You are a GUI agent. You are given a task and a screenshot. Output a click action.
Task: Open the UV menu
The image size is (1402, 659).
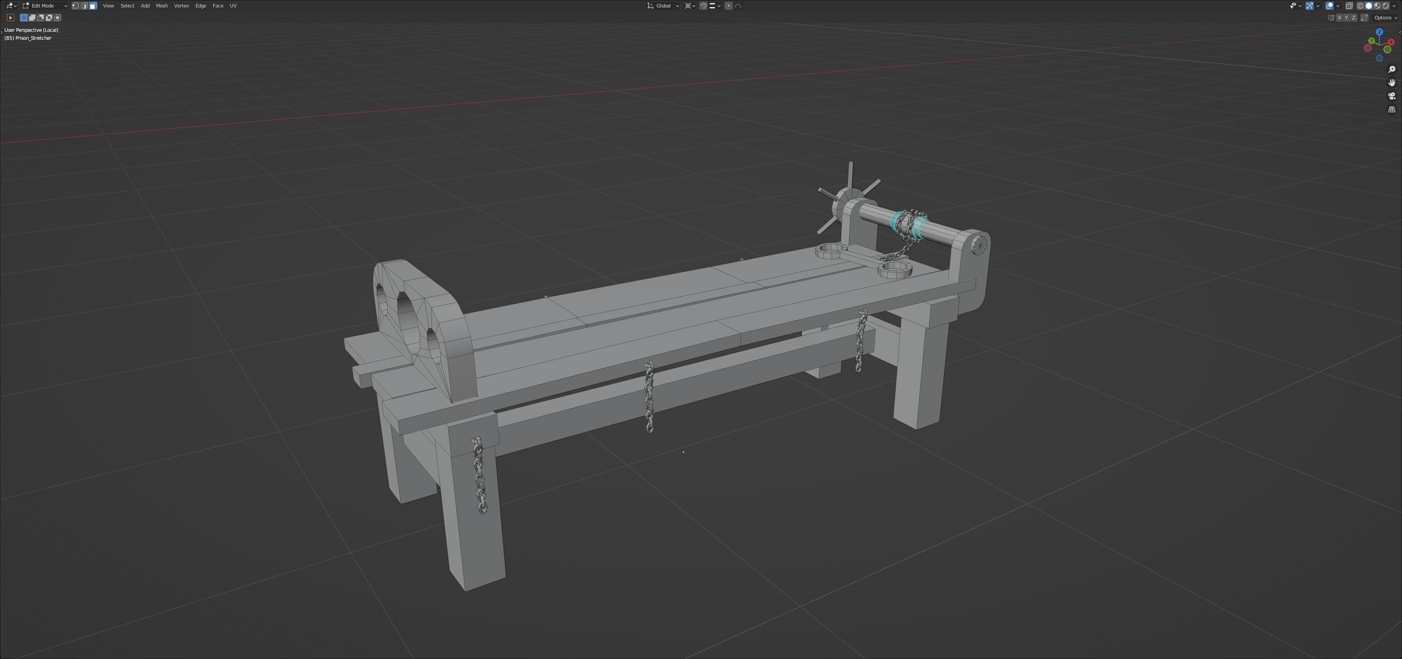pos(233,5)
